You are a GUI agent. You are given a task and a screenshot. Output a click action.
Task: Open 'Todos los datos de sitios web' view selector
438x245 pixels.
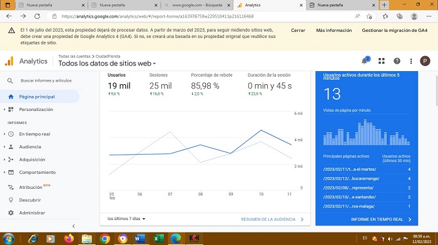[107, 64]
